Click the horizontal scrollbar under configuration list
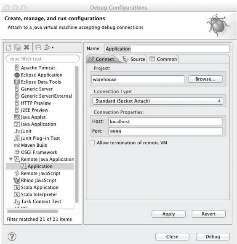 [32, 211]
